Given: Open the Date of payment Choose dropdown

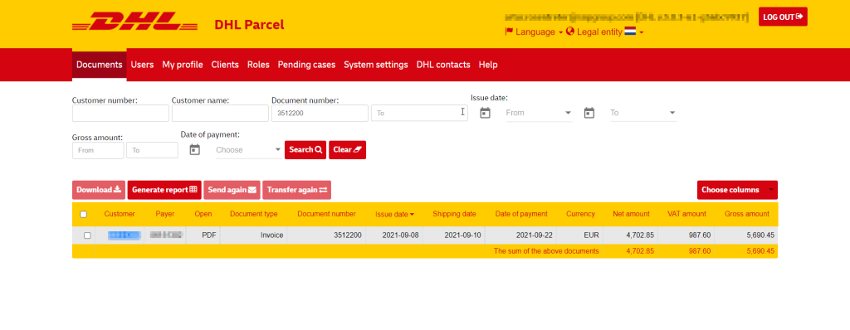Looking at the screenshot, I should tap(248, 149).
